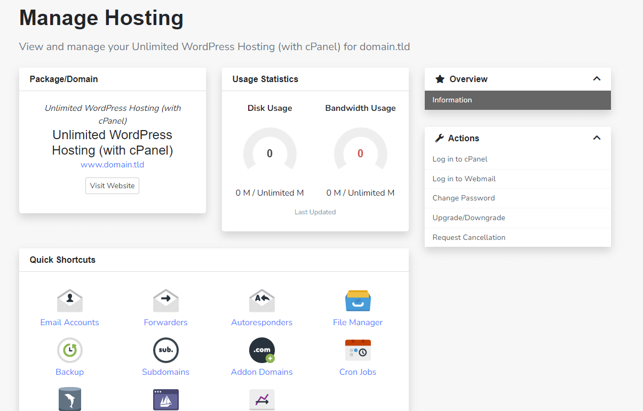The height and width of the screenshot is (411, 643).
Task: Click the star icon beside Overview
Action: [440, 79]
